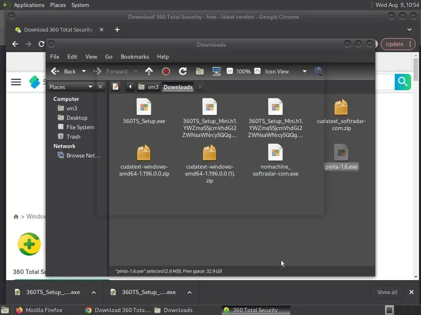This screenshot has height=315, width=421.
Task: Click the Chrome page vertical scrollbar
Action: pyautogui.click(x=416, y=69)
